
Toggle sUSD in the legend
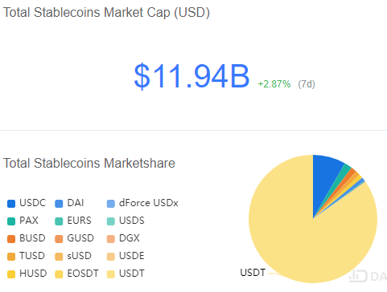pyautogui.click(x=73, y=256)
